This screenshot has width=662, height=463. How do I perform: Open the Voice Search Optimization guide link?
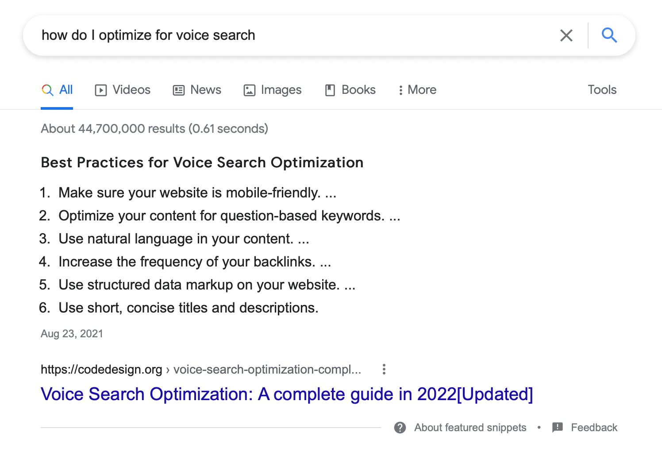pyautogui.click(x=287, y=394)
